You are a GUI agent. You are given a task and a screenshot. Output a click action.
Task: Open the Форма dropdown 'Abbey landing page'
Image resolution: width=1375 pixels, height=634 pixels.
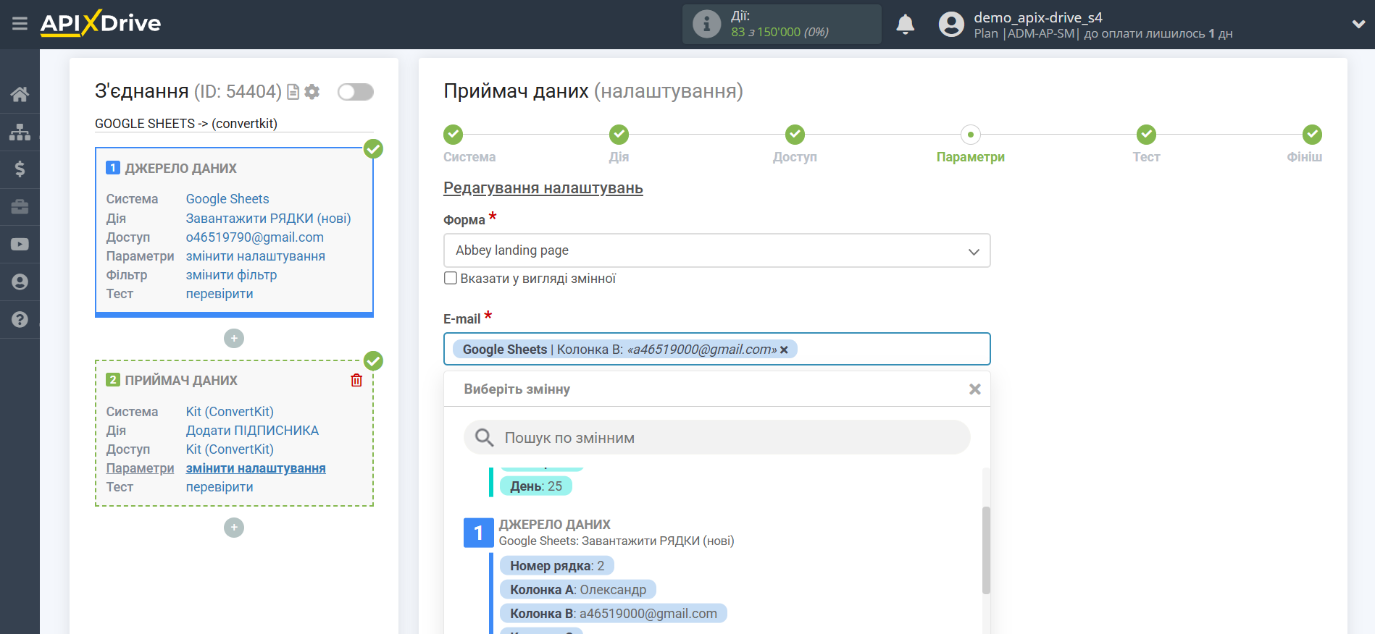tap(716, 250)
